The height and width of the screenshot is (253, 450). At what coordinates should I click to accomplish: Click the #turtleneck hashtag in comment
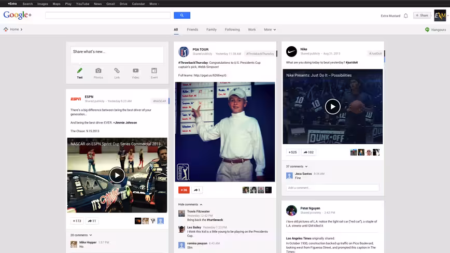pyautogui.click(x=215, y=220)
